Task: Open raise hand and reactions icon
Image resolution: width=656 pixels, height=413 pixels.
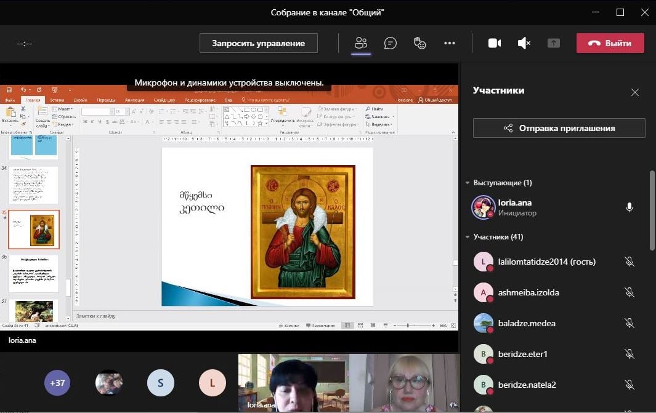Action: [419, 43]
